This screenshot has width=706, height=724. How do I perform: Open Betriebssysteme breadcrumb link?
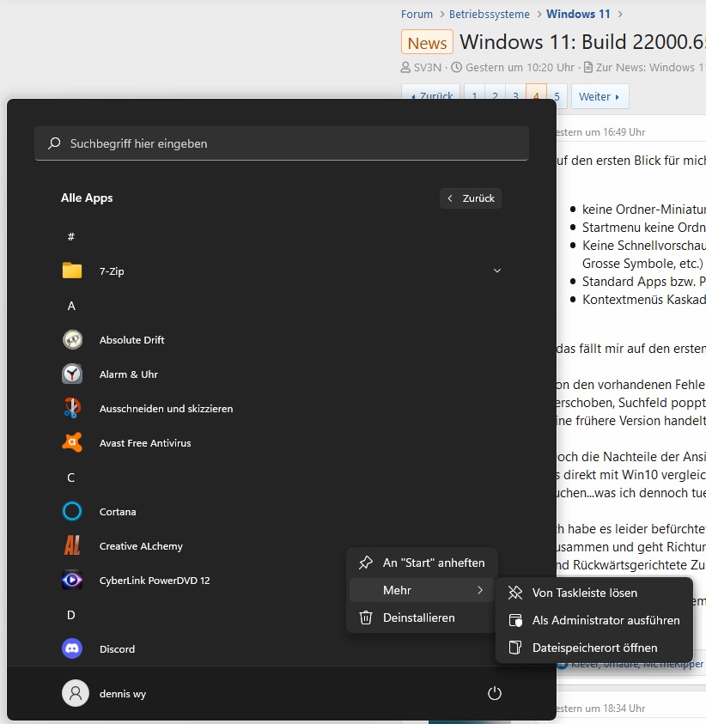coord(489,15)
